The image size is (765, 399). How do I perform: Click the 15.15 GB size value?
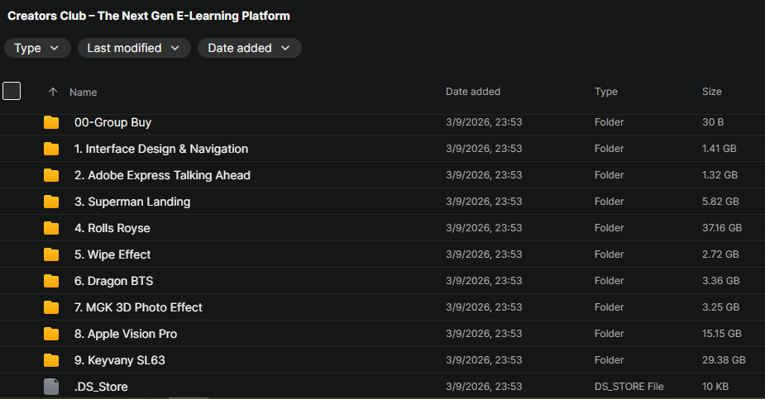(x=721, y=334)
